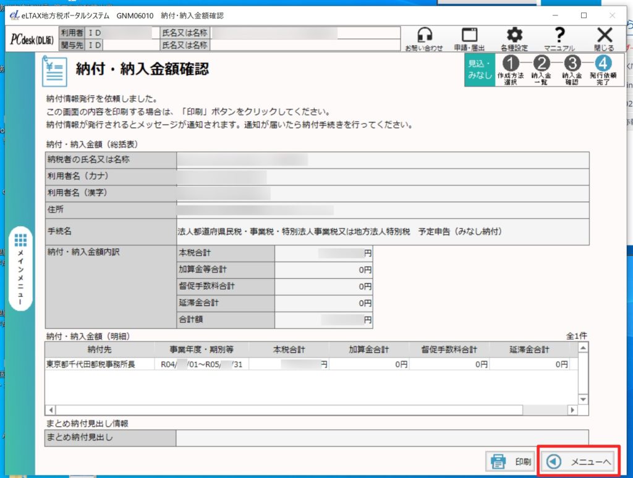Select step 2 納入金一覧
The height and width of the screenshot is (478, 633).
[x=541, y=69]
